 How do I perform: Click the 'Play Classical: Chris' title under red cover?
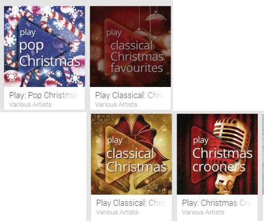point(130,95)
